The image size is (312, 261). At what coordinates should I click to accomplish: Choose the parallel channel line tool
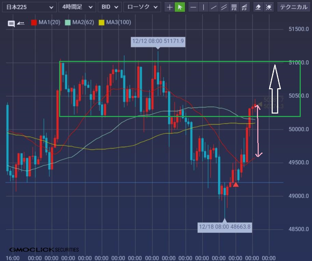click(224, 7)
